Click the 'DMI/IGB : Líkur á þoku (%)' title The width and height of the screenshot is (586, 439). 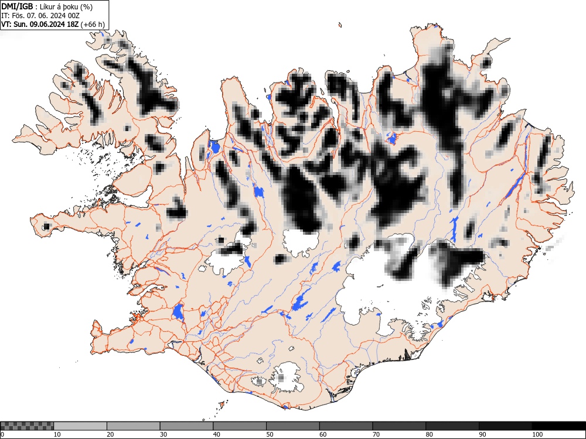(47, 6)
